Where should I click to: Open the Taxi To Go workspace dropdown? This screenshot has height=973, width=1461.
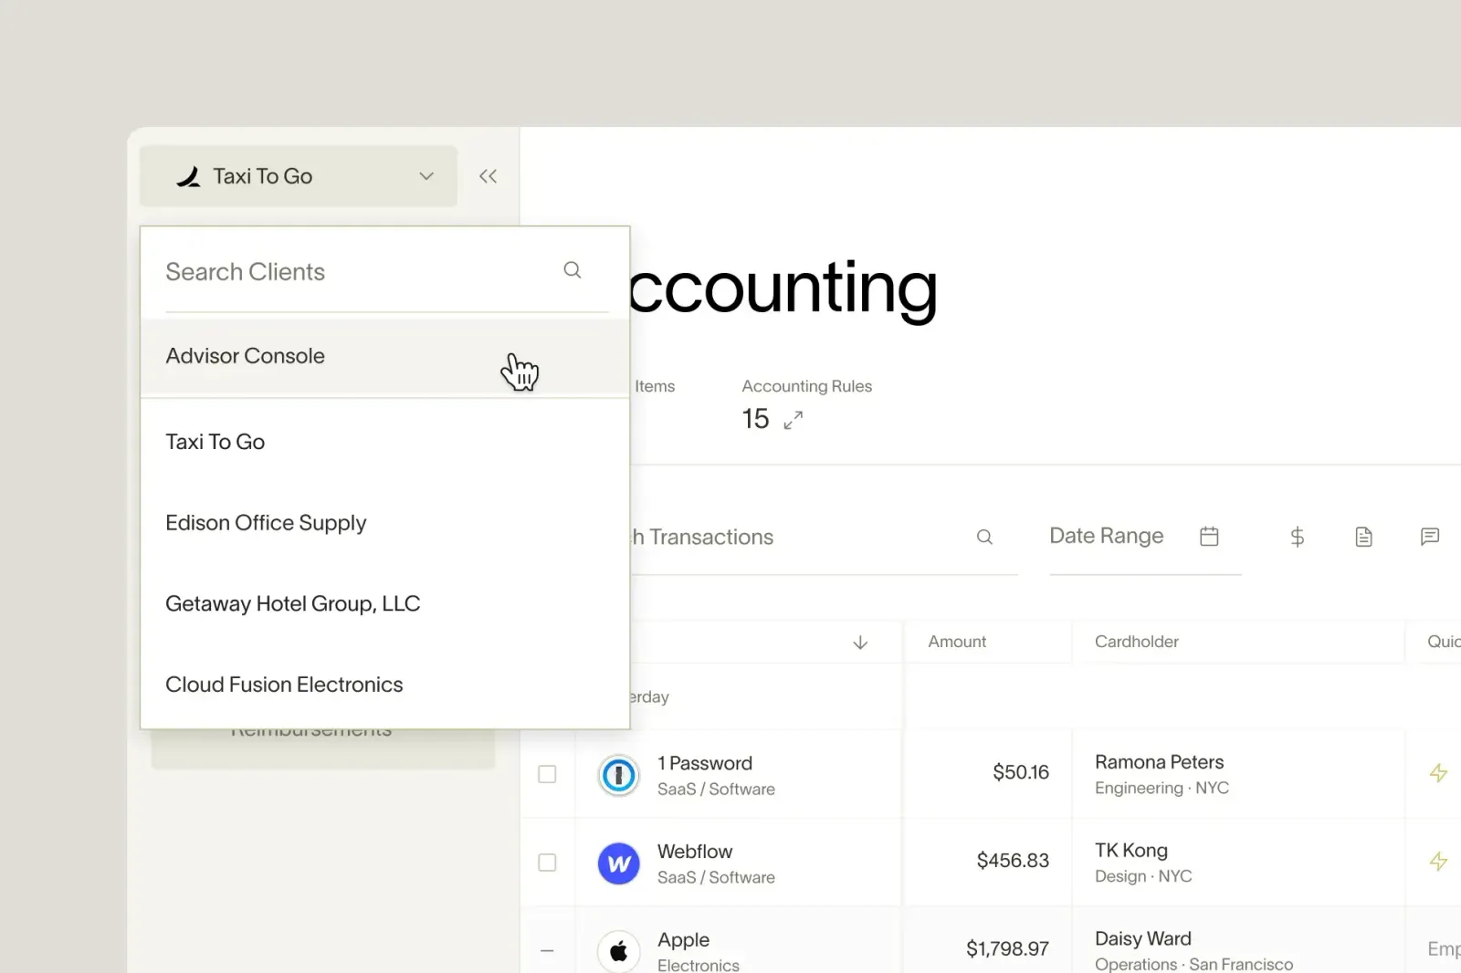(426, 176)
